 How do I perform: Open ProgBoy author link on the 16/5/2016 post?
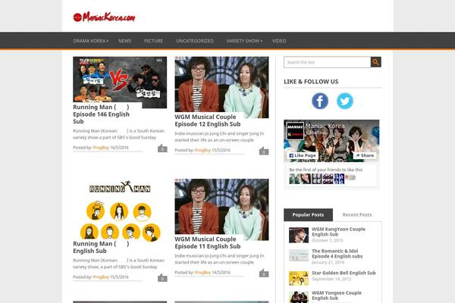(101, 148)
